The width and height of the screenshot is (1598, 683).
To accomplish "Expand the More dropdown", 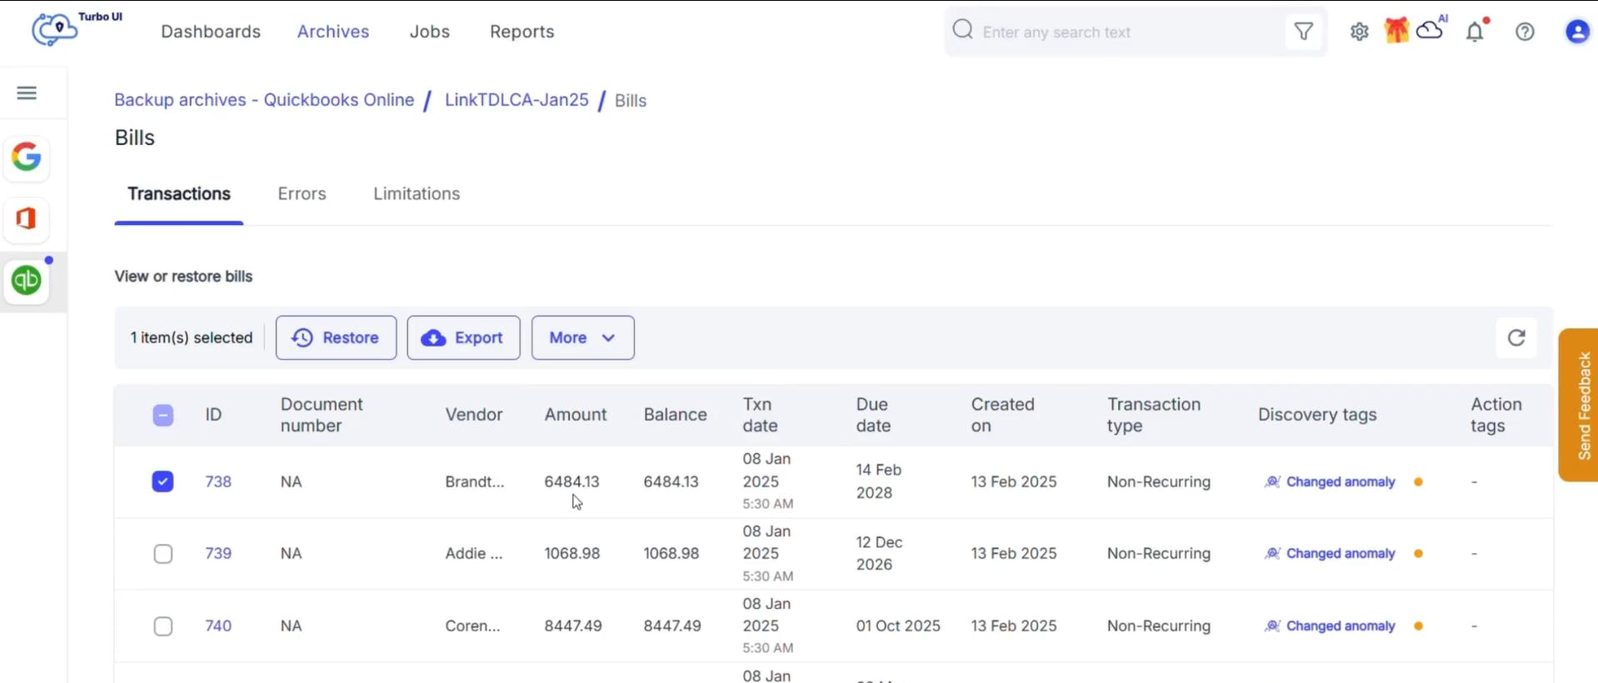I will coord(582,337).
